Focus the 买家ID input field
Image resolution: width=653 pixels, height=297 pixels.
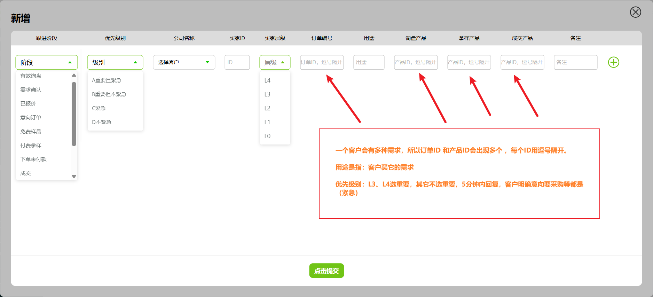click(x=237, y=62)
